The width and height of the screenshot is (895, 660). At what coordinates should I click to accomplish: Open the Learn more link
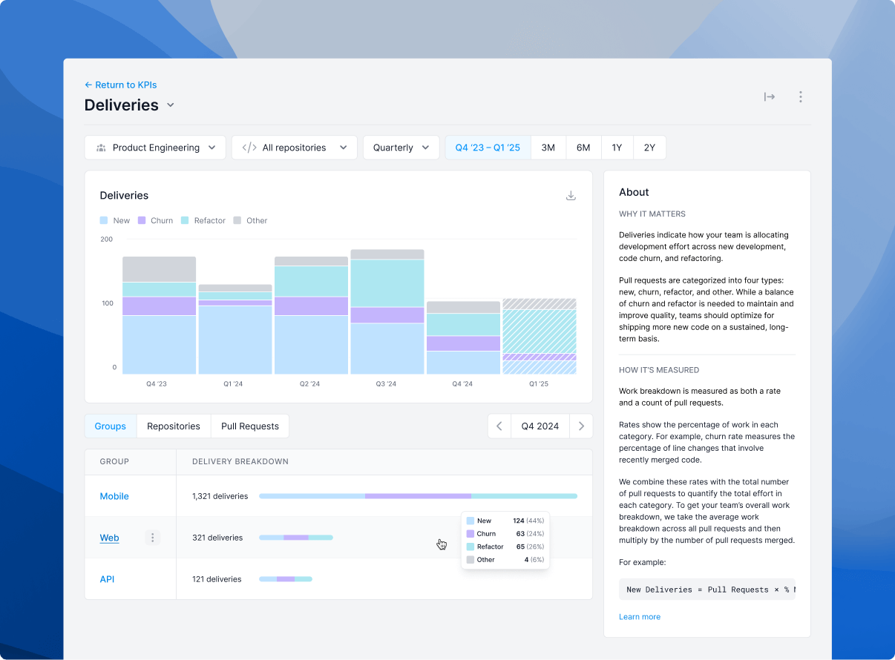pos(640,617)
